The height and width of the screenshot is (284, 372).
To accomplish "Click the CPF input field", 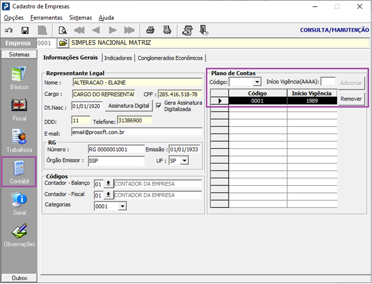I will coord(180,94).
